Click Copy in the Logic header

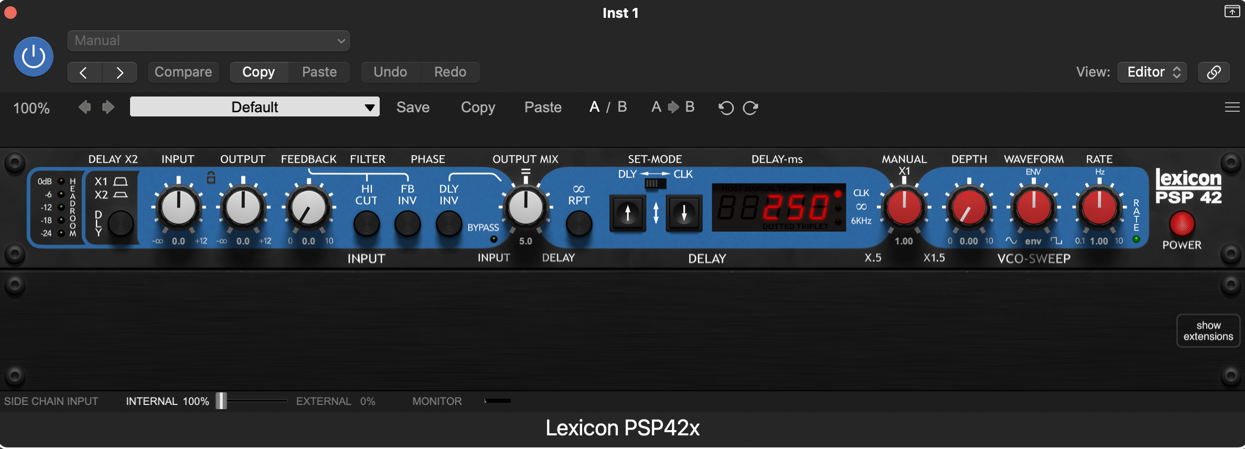(259, 72)
